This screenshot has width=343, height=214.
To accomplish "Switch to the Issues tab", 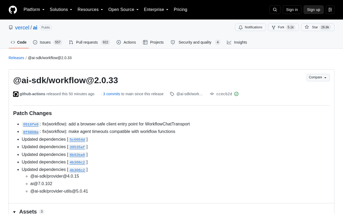I will 48,42.
